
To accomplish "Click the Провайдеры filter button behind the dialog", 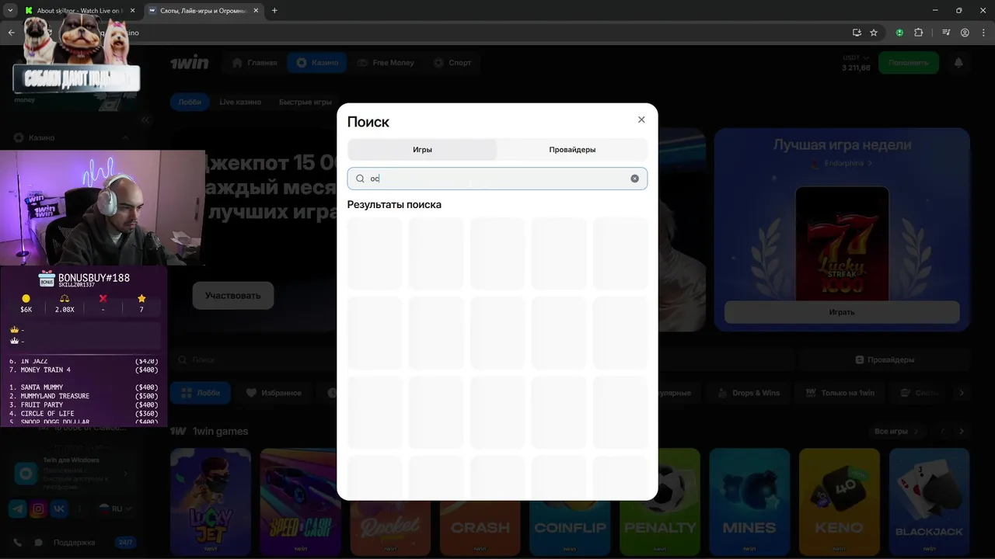I will pos(885,360).
